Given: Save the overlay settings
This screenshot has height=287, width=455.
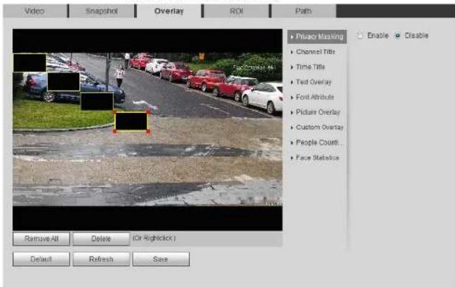Looking at the screenshot, I should click(161, 259).
